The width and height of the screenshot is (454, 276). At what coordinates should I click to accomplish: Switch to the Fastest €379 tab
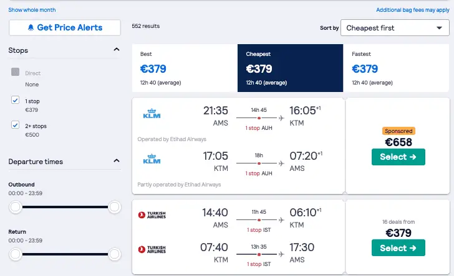pyautogui.click(x=396, y=68)
